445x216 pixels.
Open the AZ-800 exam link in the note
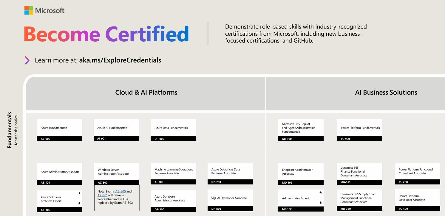click(120, 191)
